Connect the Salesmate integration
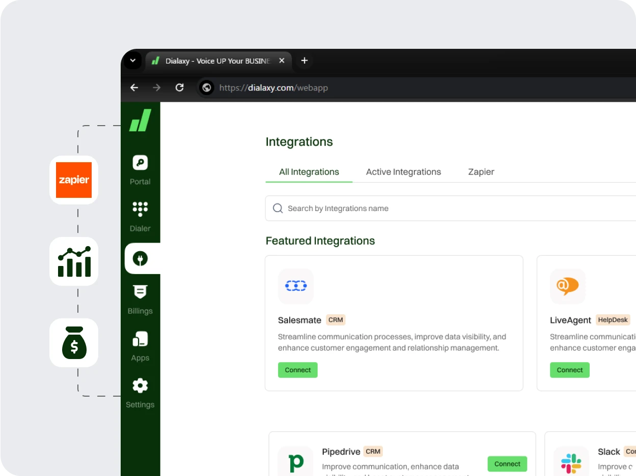 298,370
